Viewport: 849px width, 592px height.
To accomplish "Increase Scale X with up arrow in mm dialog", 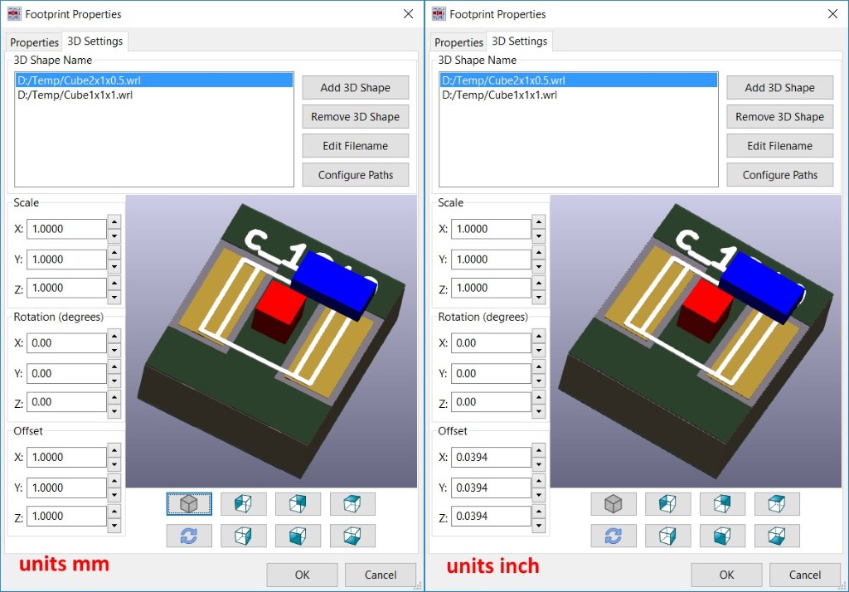I will 114,222.
